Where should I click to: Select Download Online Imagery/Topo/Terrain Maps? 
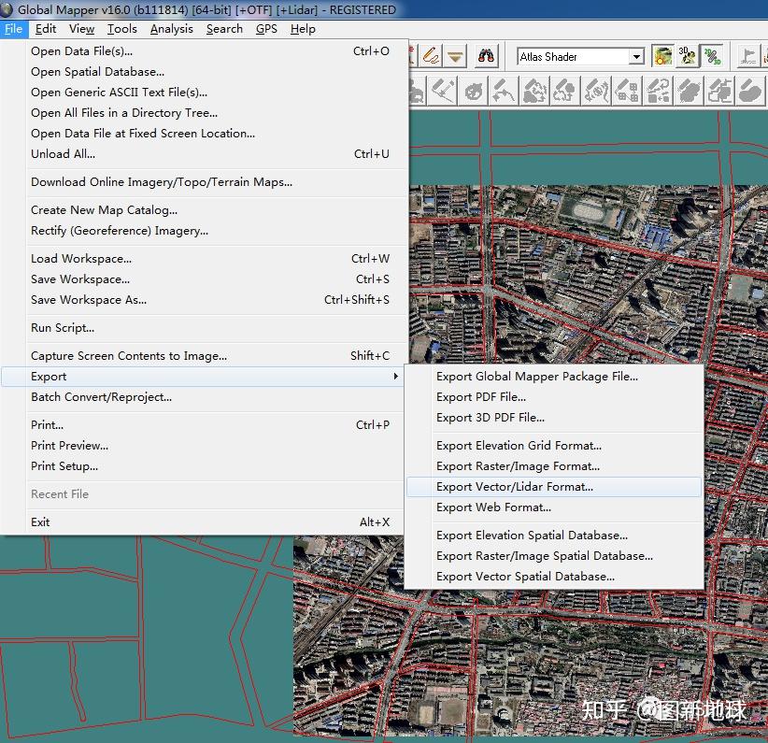click(162, 182)
